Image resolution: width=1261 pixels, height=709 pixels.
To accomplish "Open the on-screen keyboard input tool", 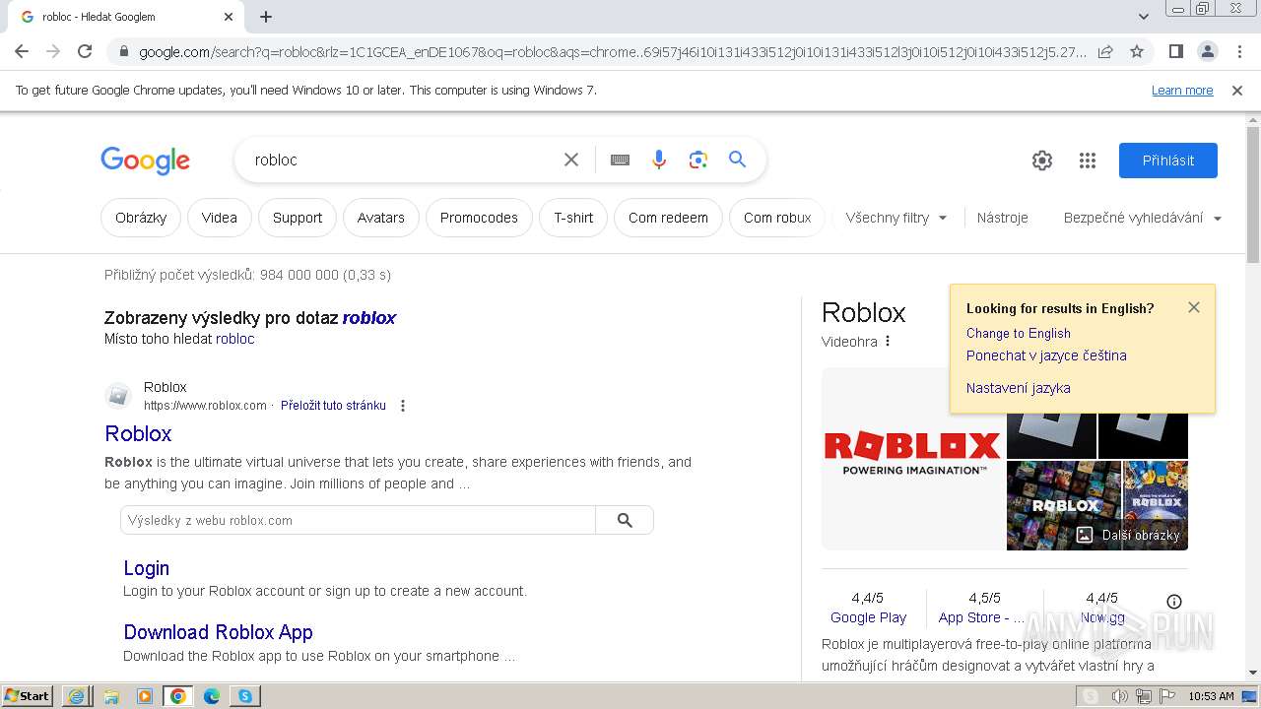I will click(620, 160).
